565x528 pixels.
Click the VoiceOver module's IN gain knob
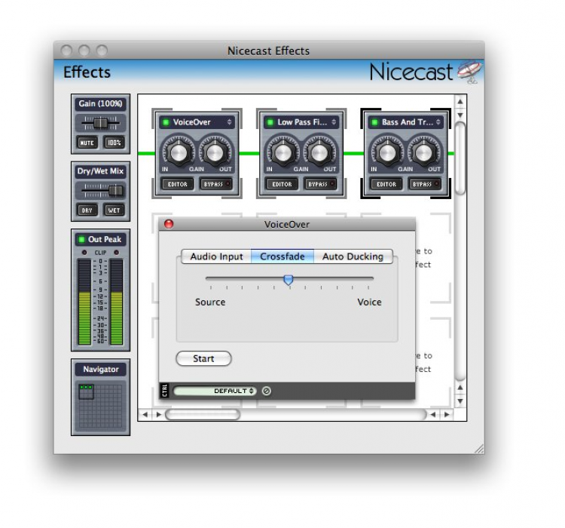click(179, 152)
